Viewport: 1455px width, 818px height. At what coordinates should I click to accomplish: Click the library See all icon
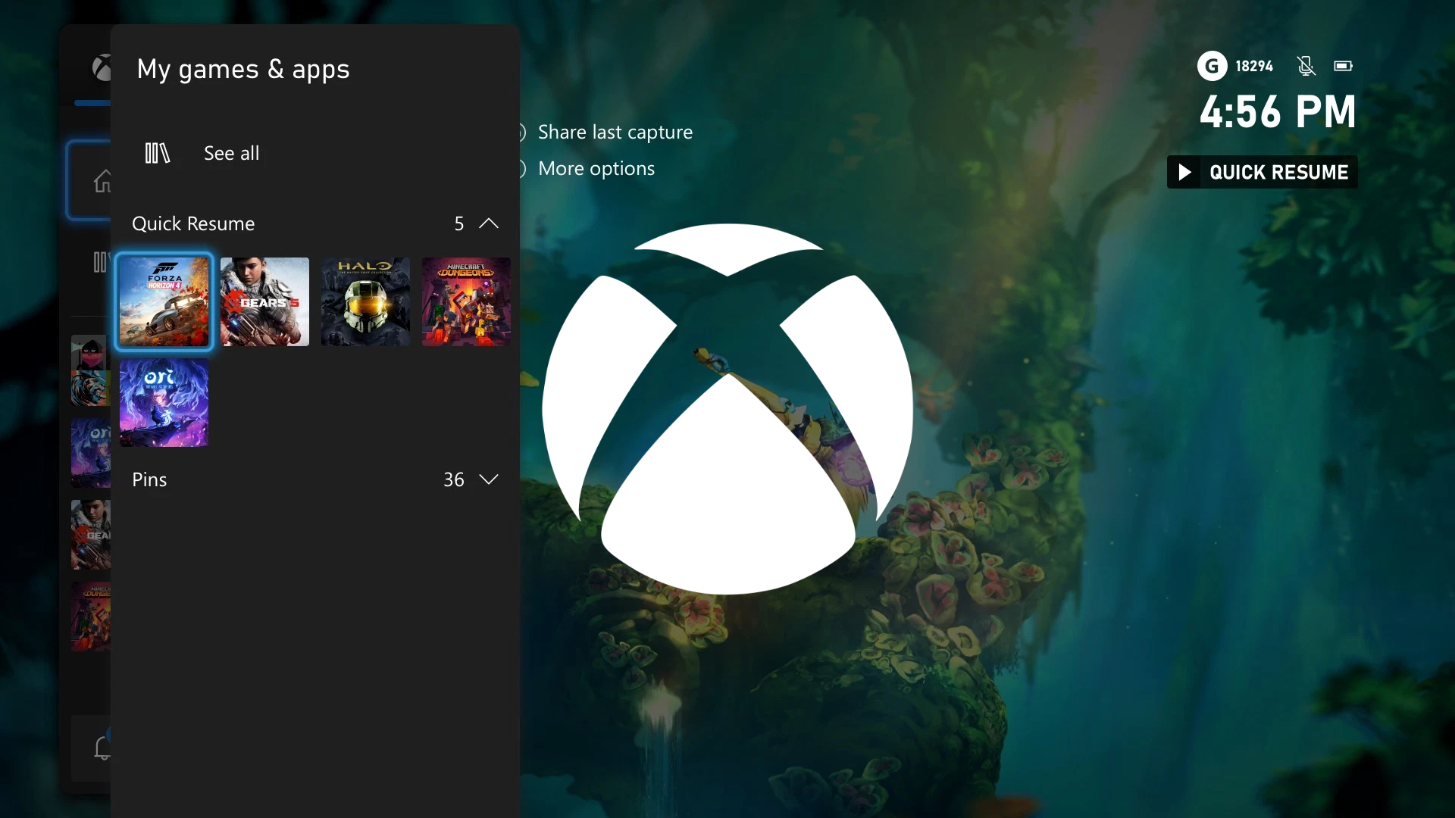pos(157,153)
